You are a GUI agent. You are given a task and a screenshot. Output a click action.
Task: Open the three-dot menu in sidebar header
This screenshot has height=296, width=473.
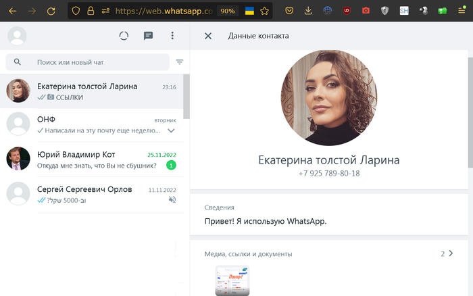(x=172, y=36)
